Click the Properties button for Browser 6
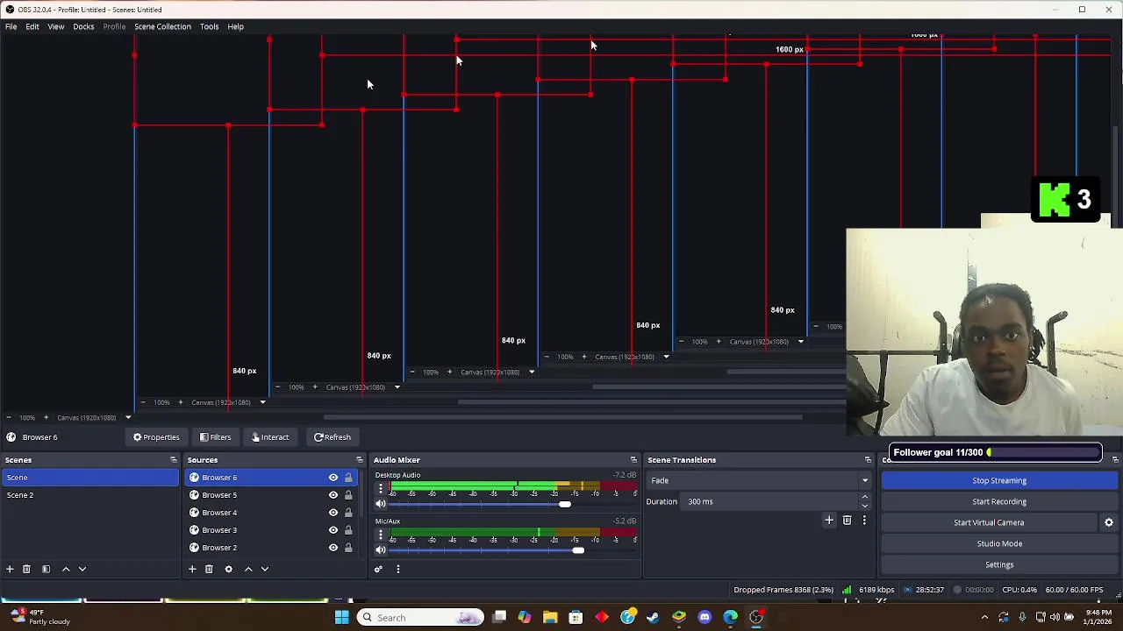 point(156,437)
